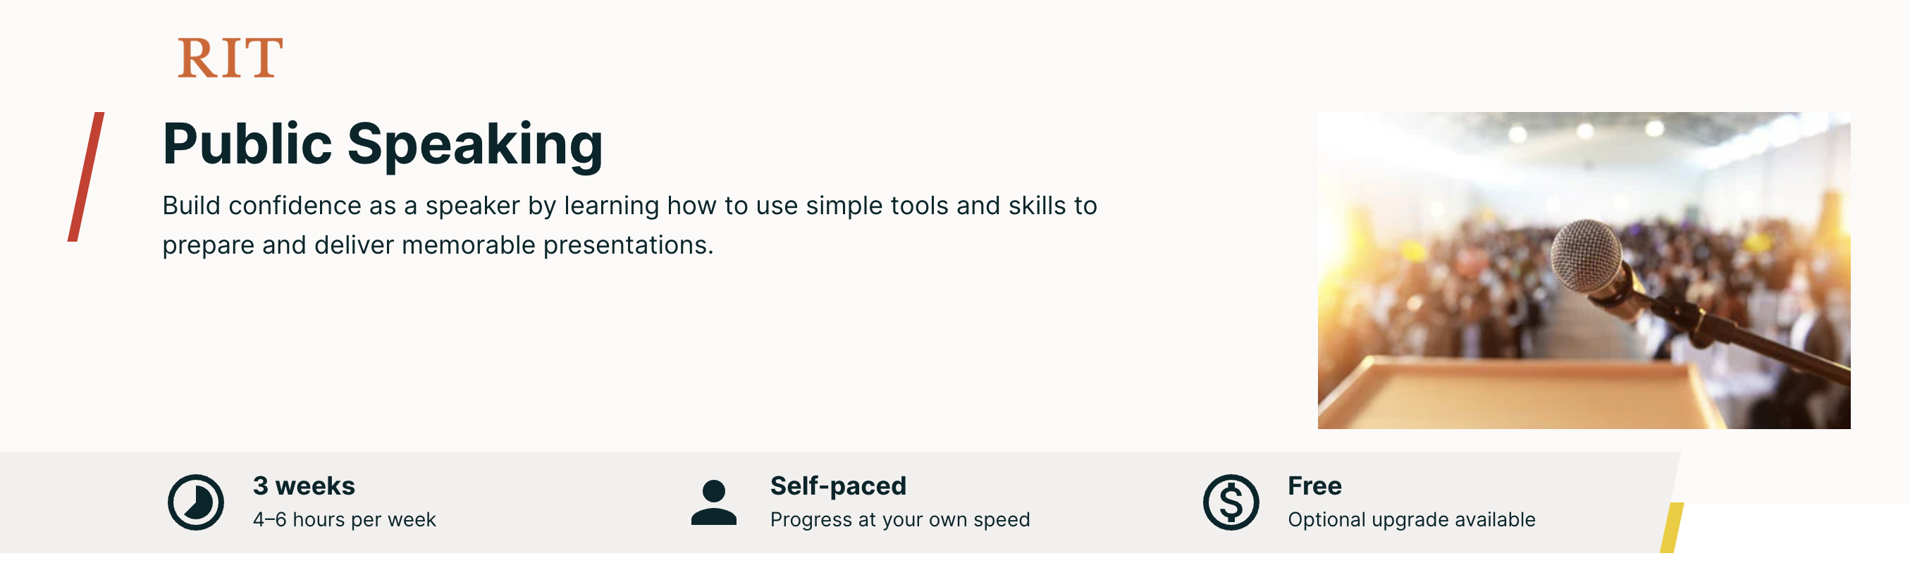The height and width of the screenshot is (582, 1910).
Task: Click "Progress at your own speed" text
Action: (x=899, y=519)
